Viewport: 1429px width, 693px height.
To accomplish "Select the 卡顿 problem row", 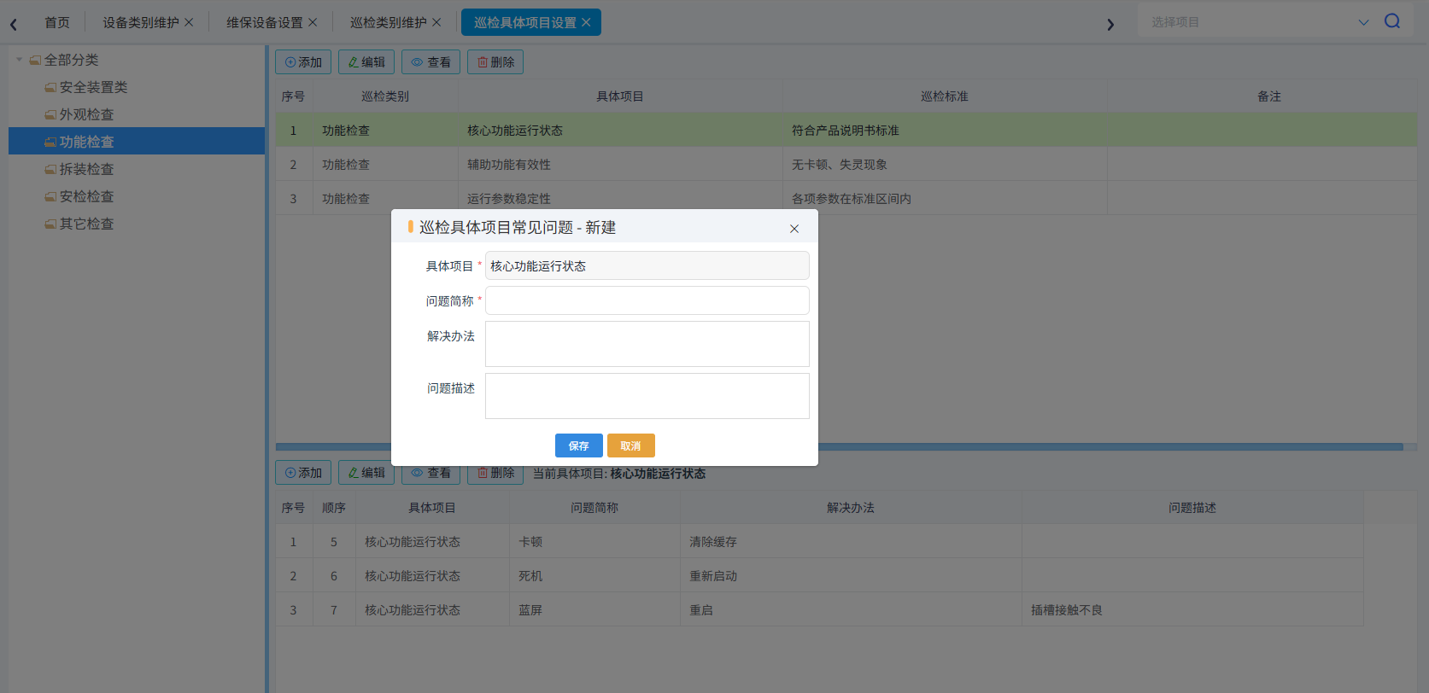I will 819,541.
